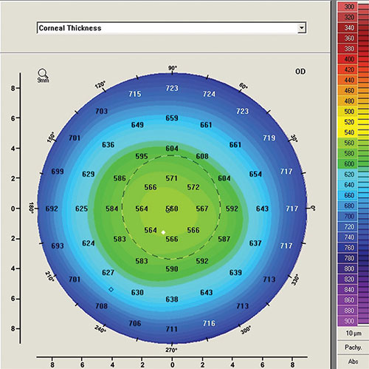Viewport: 369px width, 369px height.
Task: Click the 240° angle label
Action: pyautogui.click(x=100, y=329)
